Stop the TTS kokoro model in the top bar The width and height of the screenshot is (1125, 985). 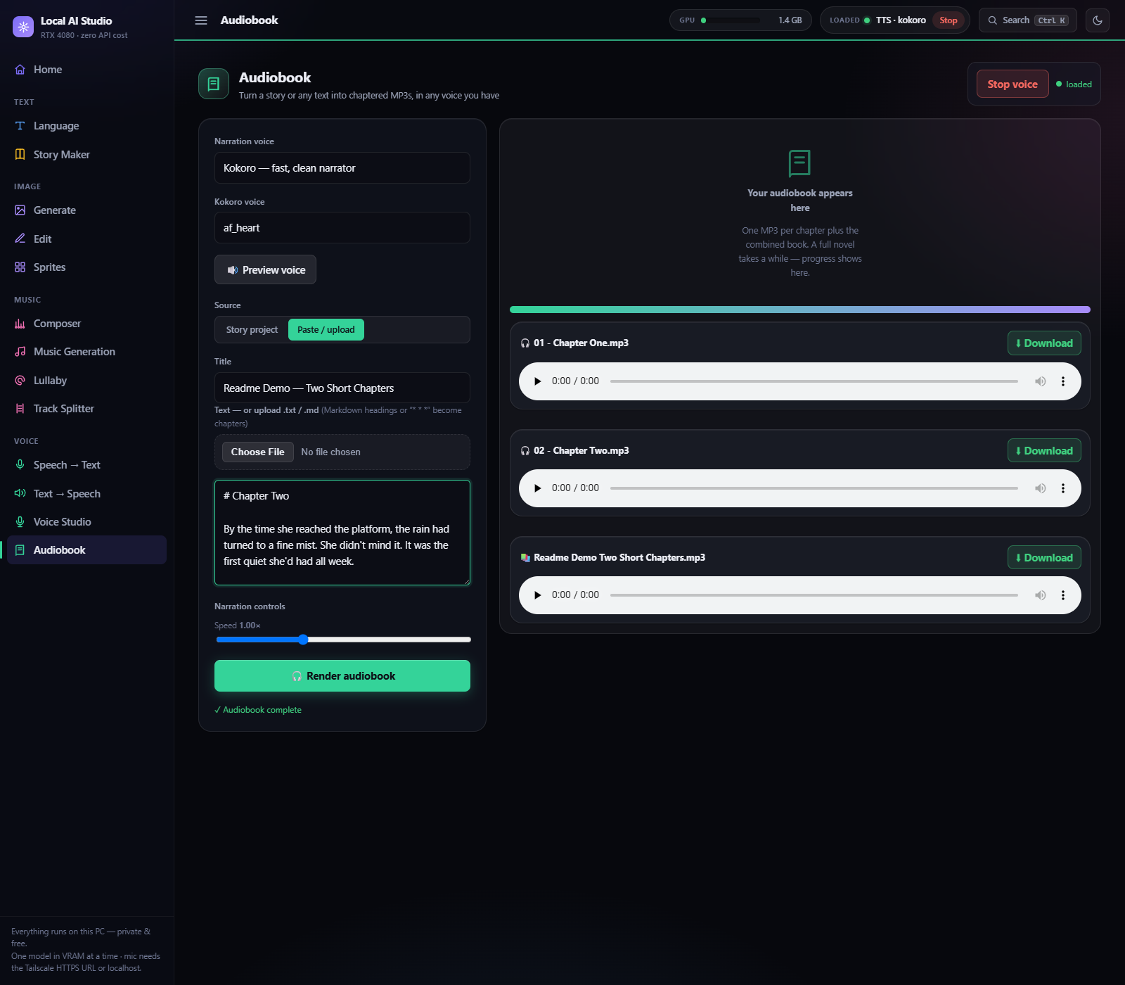pyautogui.click(x=948, y=20)
